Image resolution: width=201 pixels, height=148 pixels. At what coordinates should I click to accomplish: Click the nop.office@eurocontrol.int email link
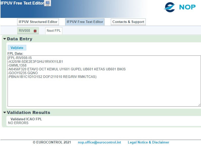coord(99,142)
